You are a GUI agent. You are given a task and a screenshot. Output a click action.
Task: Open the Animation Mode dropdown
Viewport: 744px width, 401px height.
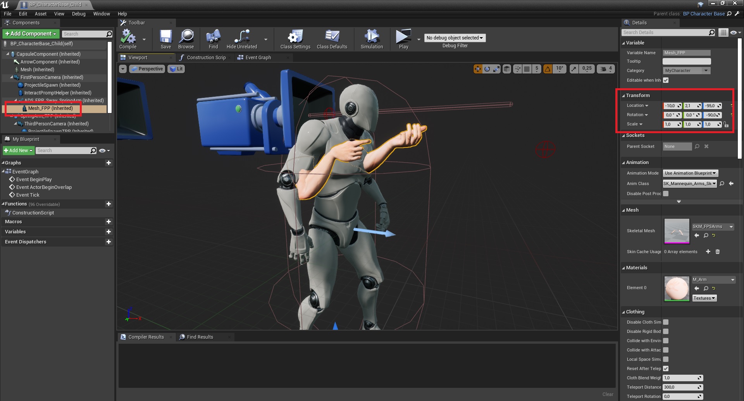(x=690, y=173)
